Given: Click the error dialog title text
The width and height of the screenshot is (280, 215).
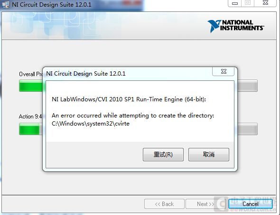Looking at the screenshot, I should [86, 74].
